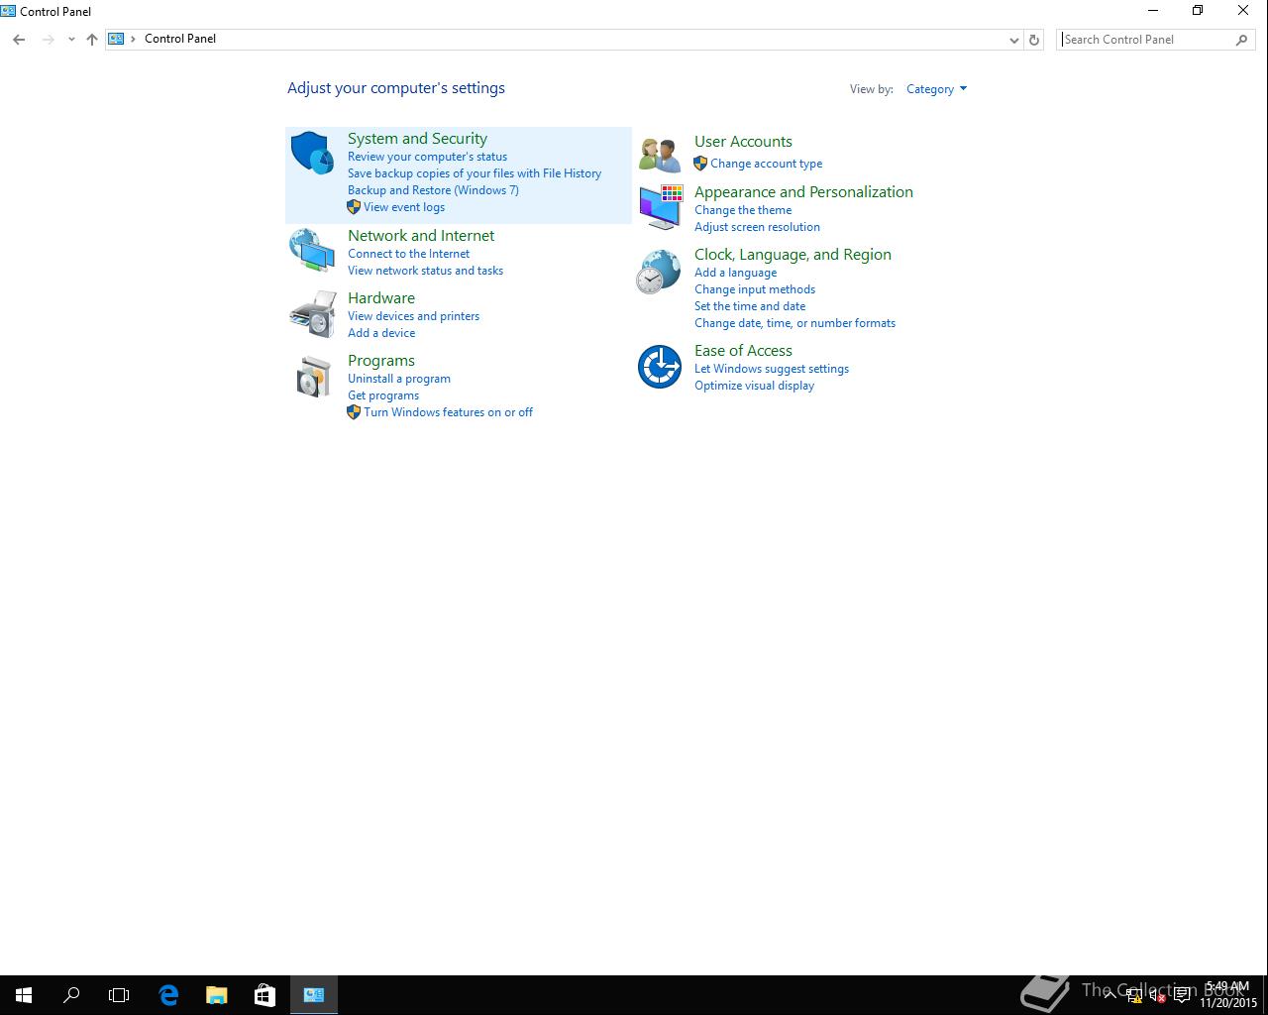Open the Programs disc box icon
Viewport: 1268px width, 1015px height.
313,377
